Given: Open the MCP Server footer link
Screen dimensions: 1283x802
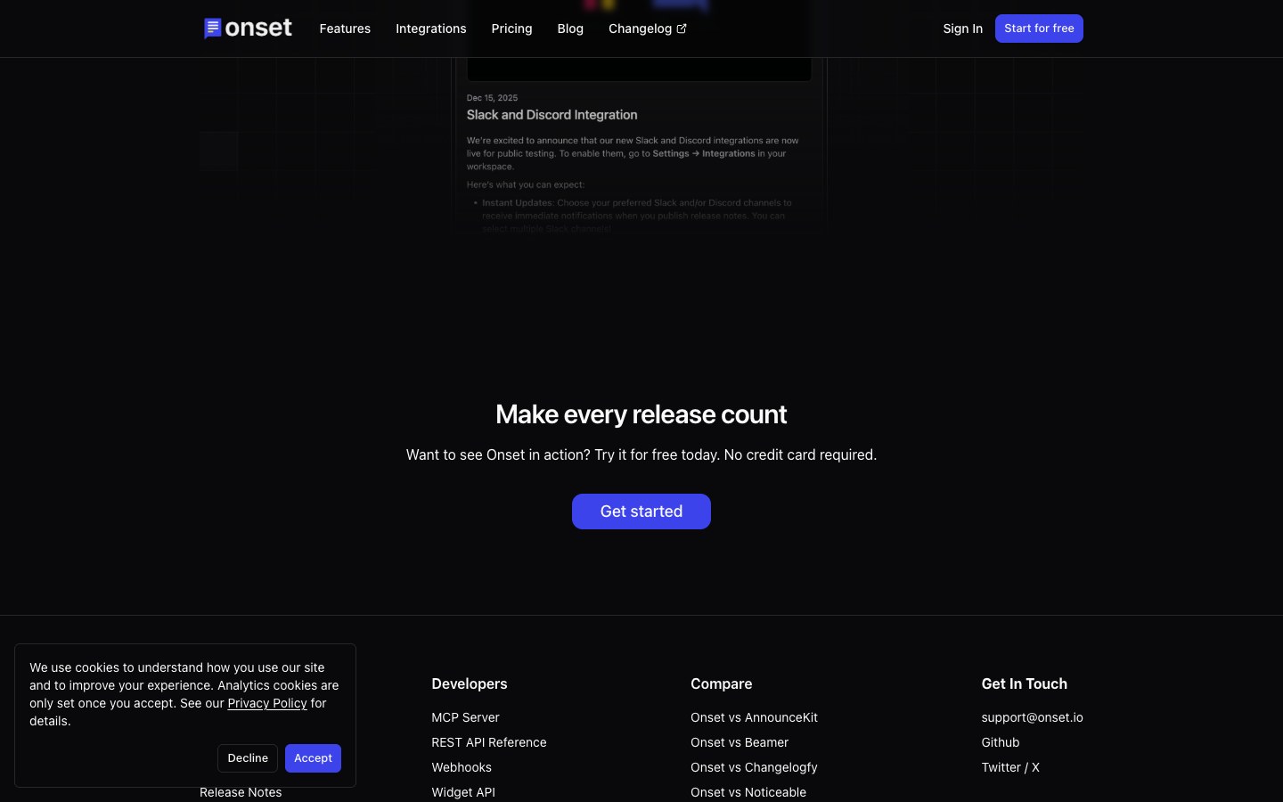Looking at the screenshot, I should (x=465, y=717).
